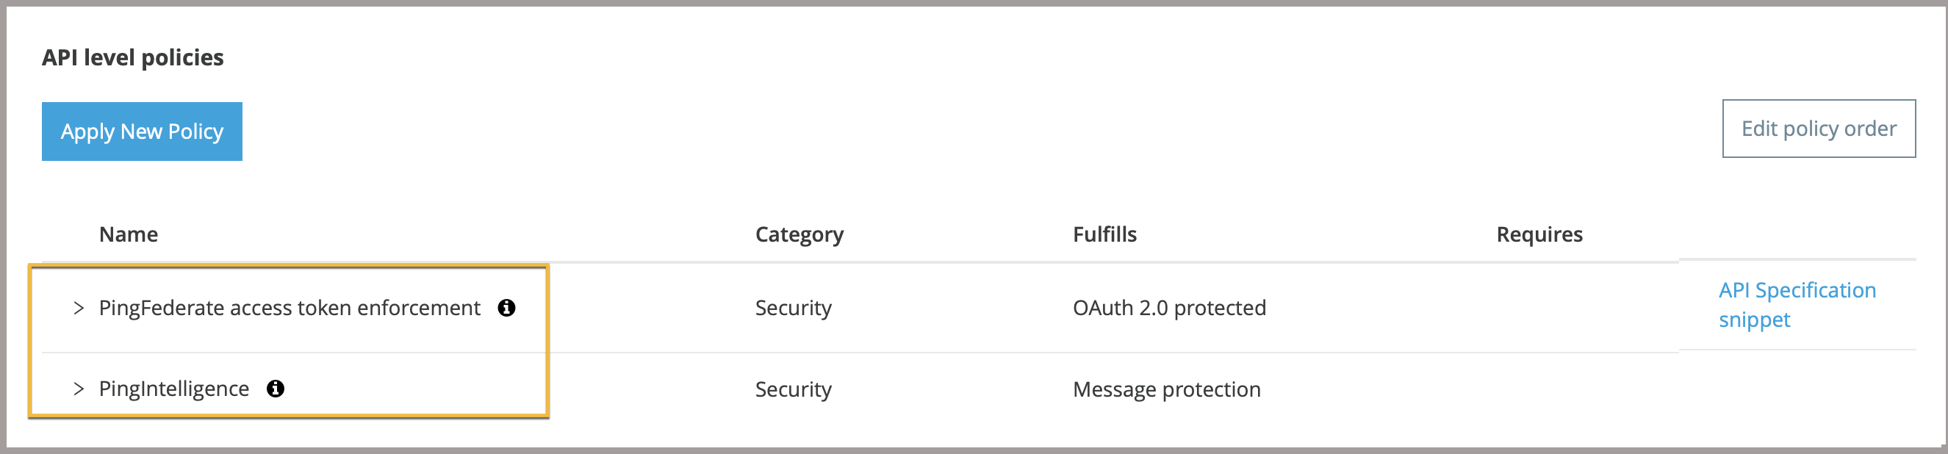The width and height of the screenshot is (1948, 454).
Task: Click the OAuth 2.0 protected text
Action: (1169, 308)
